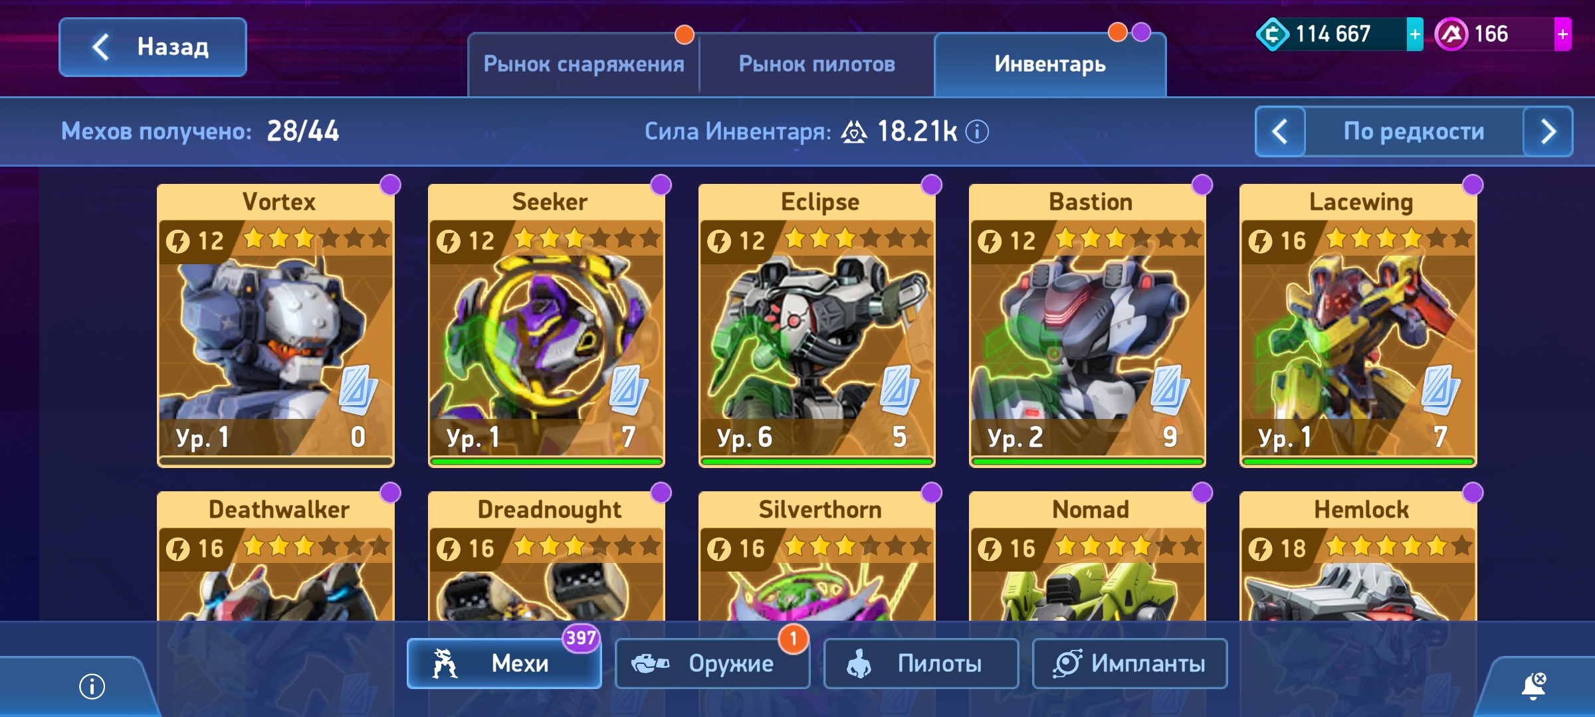
Task: Open the Импланты category
Action: (x=1130, y=663)
